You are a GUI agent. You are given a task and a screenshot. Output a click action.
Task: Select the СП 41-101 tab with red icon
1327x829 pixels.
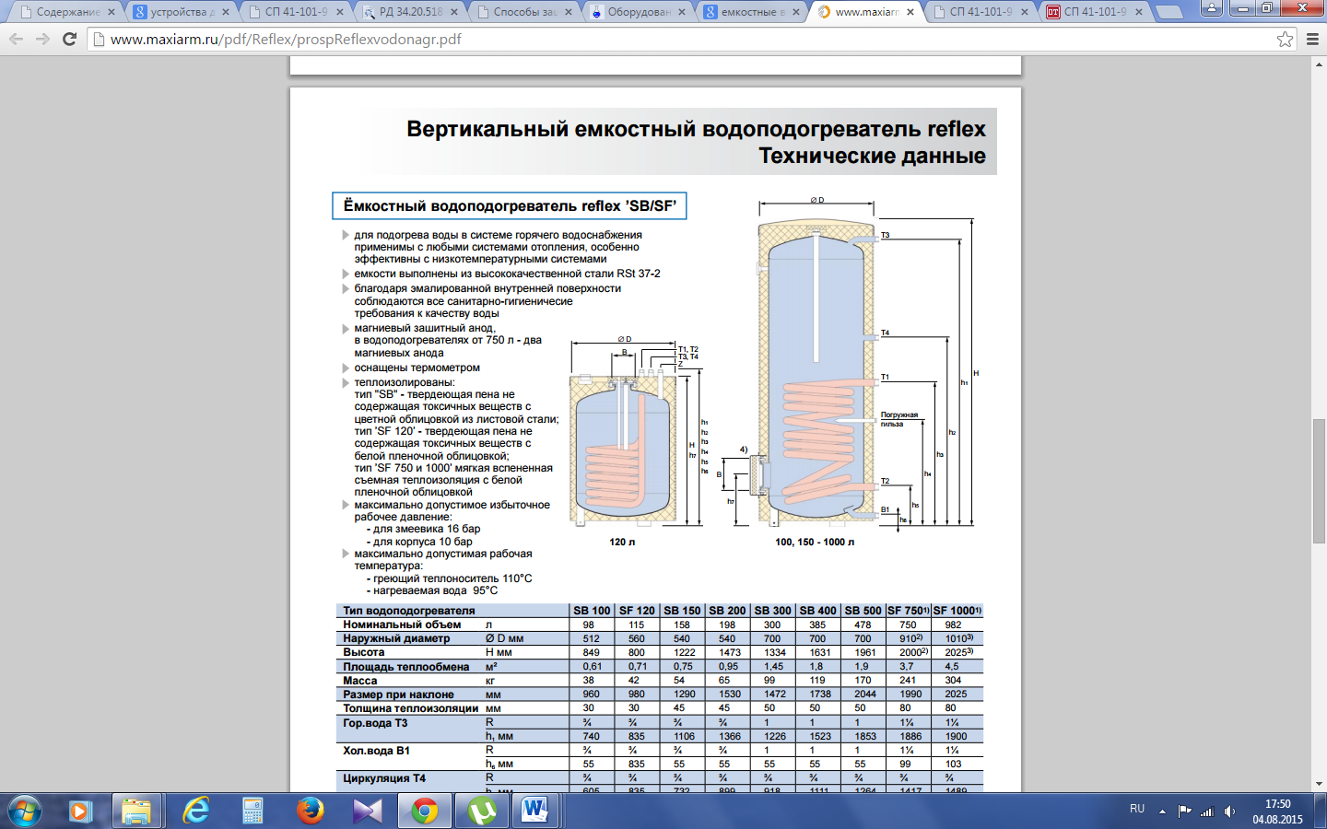coord(1095,12)
